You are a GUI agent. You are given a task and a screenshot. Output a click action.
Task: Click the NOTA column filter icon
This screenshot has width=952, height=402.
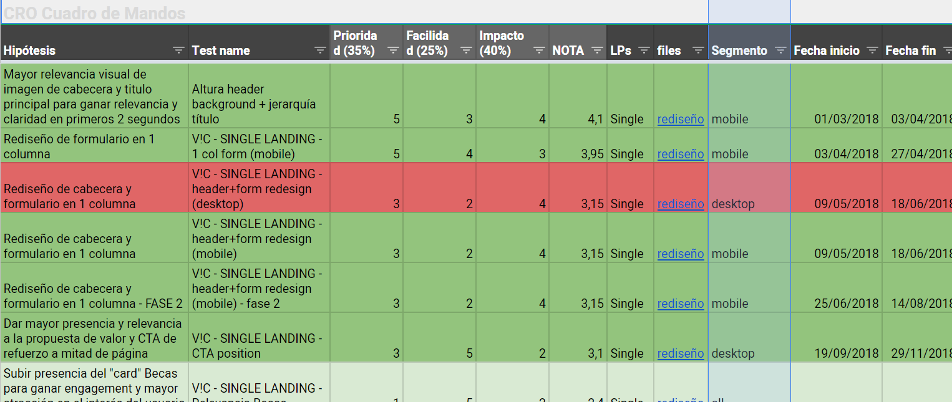[x=597, y=50]
